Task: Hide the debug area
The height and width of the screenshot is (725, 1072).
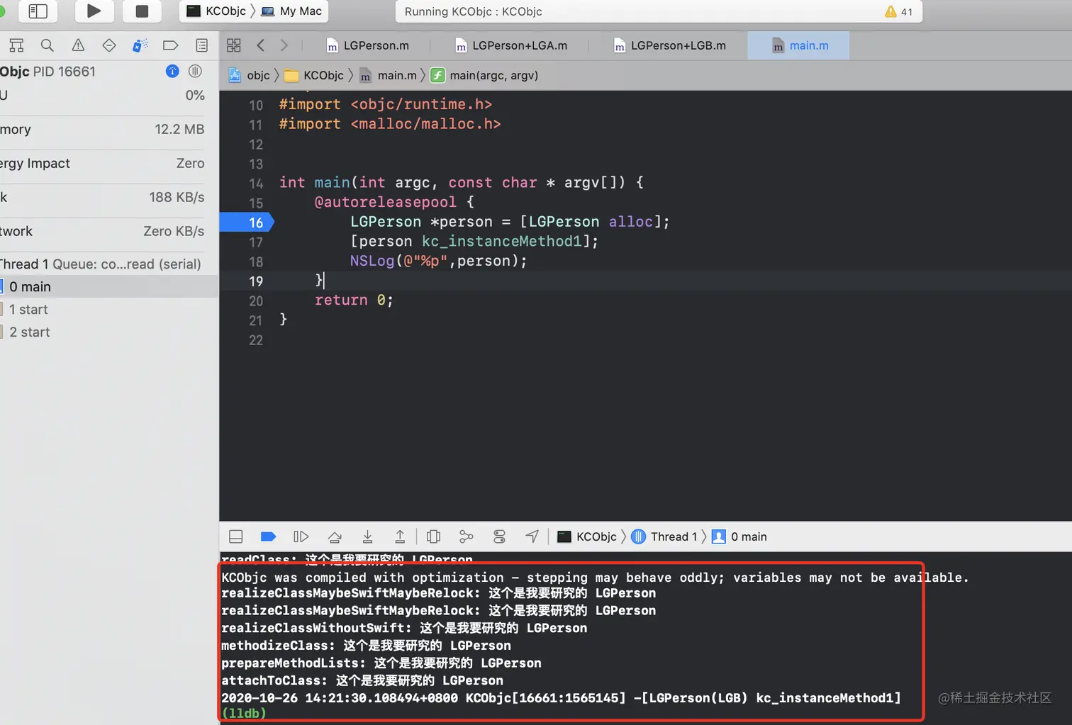Action: [236, 536]
